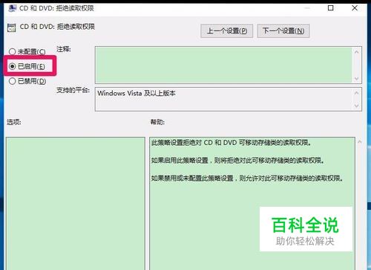The image size is (371, 270).
Task: Click the heading CD 和 DVD: 拒绝读取权限
Action: (57, 27)
